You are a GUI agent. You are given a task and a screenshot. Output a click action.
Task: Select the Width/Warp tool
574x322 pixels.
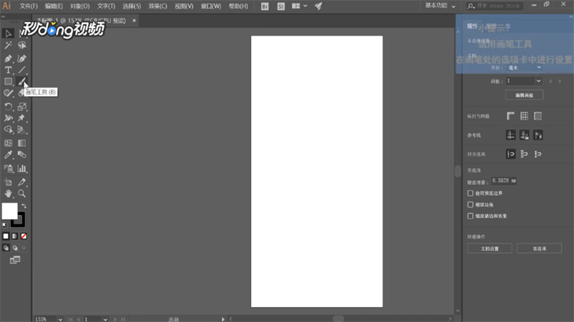point(8,118)
